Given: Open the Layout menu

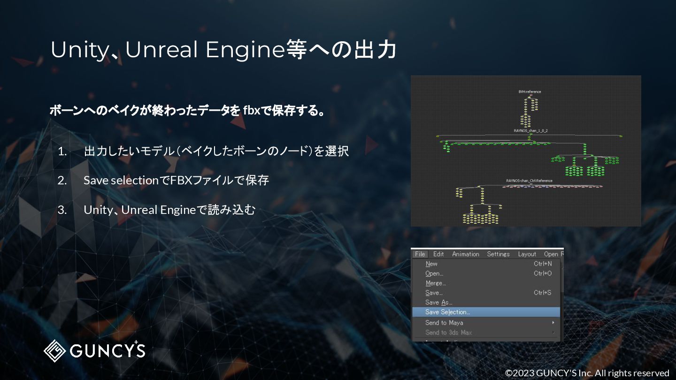Looking at the screenshot, I should pyautogui.click(x=527, y=254).
